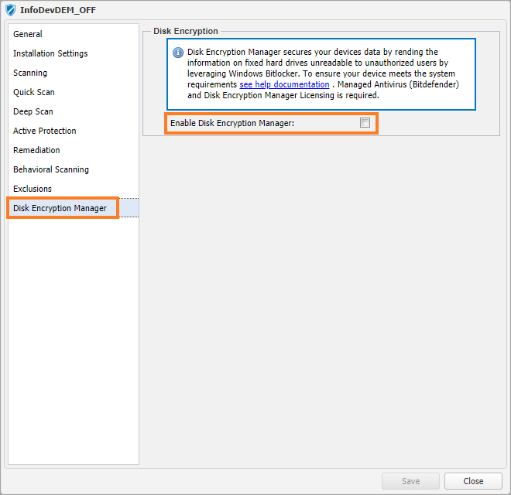This screenshot has width=511, height=495.
Task: Click the shield icon beside InfoDevDEM_OFF
Action: tap(10, 10)
